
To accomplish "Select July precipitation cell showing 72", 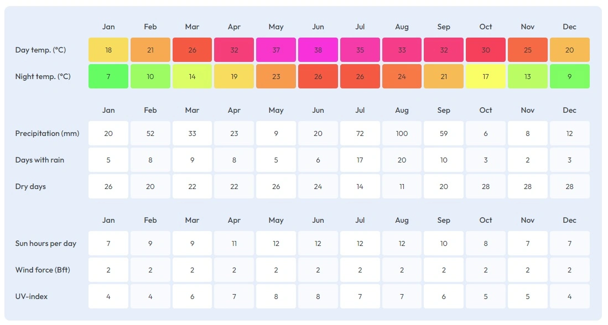I will tap(360, 133).
